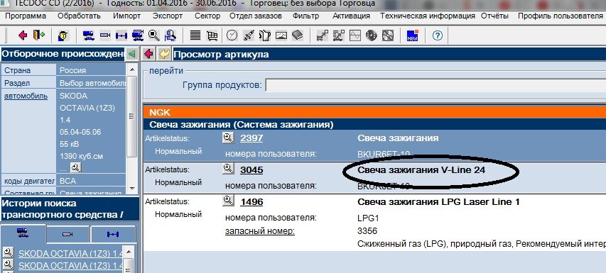Open details magnifier for article 1496

pos(229,201)
